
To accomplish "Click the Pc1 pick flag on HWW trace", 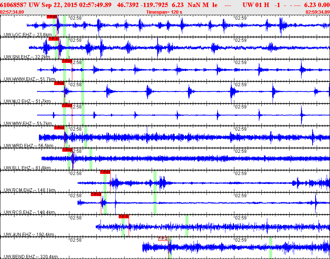I will click(x=67, y=61).
